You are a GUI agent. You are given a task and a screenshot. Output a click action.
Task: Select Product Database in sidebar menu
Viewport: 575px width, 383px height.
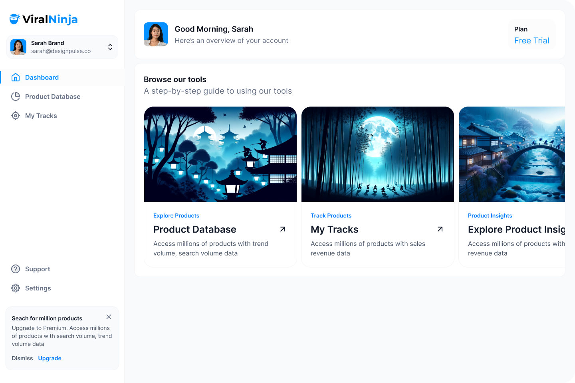click(x=53, y=97)
